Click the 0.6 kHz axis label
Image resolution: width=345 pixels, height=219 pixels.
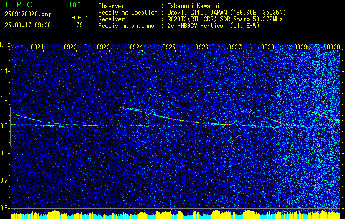(4, 208)
